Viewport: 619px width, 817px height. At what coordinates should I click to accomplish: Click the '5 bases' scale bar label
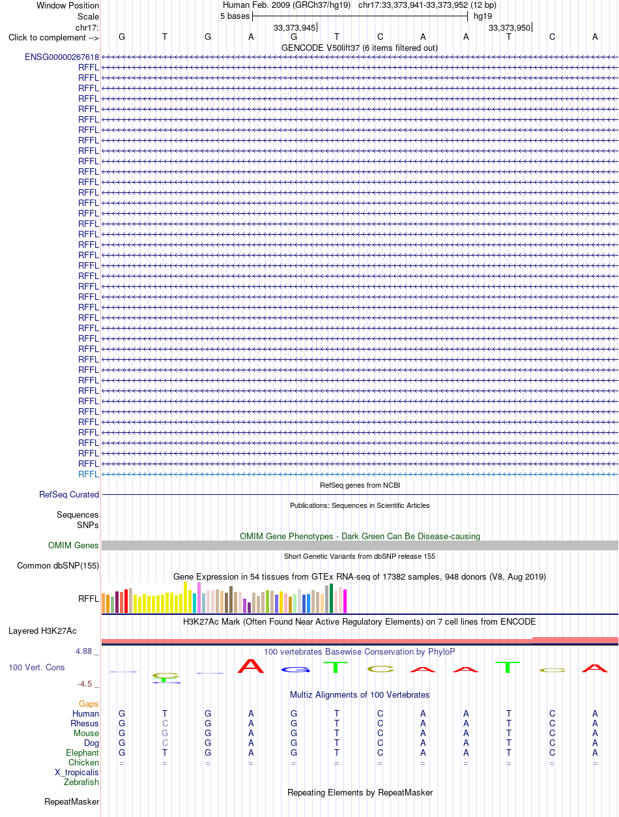235,16
